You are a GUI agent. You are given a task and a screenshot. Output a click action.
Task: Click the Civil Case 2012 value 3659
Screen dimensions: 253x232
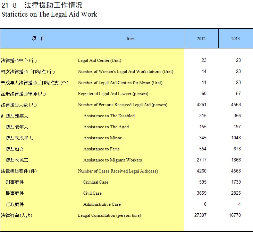coord(201,193)
